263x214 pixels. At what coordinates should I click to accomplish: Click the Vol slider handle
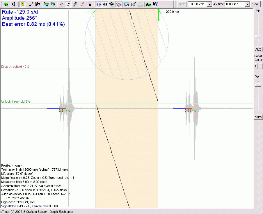pos(258,85)
